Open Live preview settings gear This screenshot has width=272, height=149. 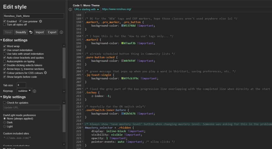point(41,21)
